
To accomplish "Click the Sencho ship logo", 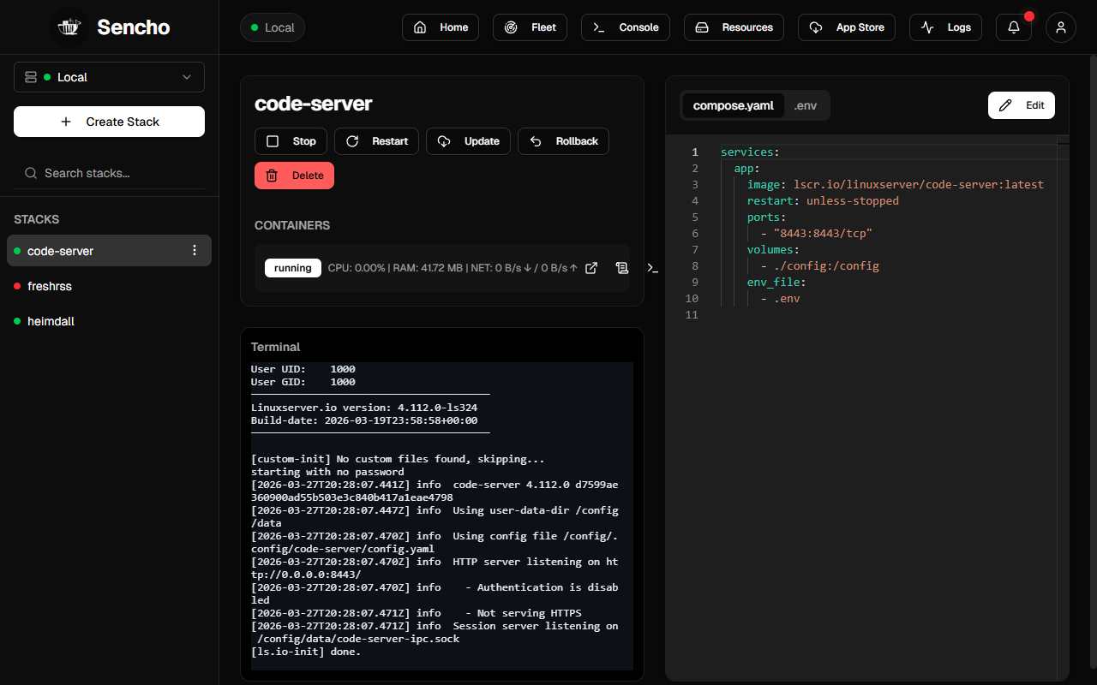I will 69,27.
